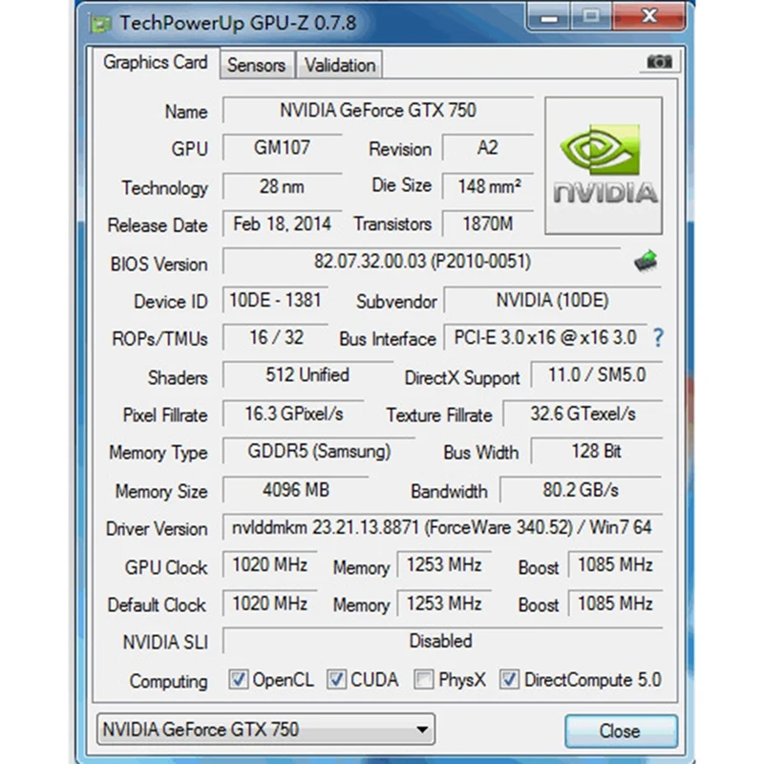Click the Computing label
The height and width of the screenshot is (764, 764).
click(x=169, y=681)
